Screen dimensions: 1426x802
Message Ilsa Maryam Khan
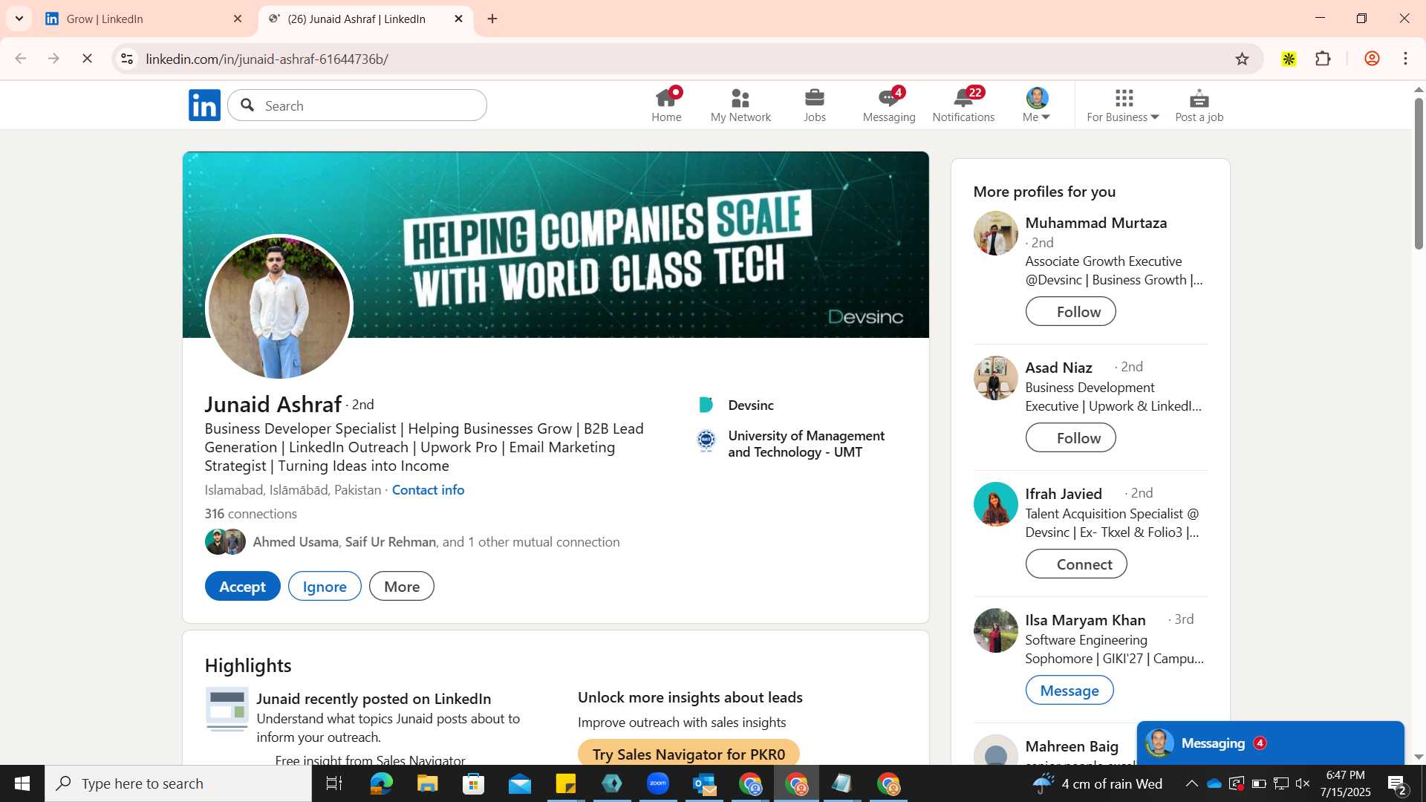(1069, 691)
